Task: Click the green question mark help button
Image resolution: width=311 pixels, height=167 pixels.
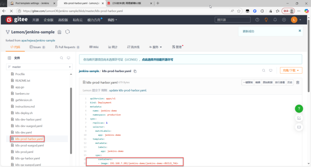Action: tap(299, 108)
